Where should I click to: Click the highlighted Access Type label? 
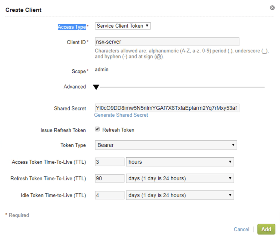[x=72, y=27]
